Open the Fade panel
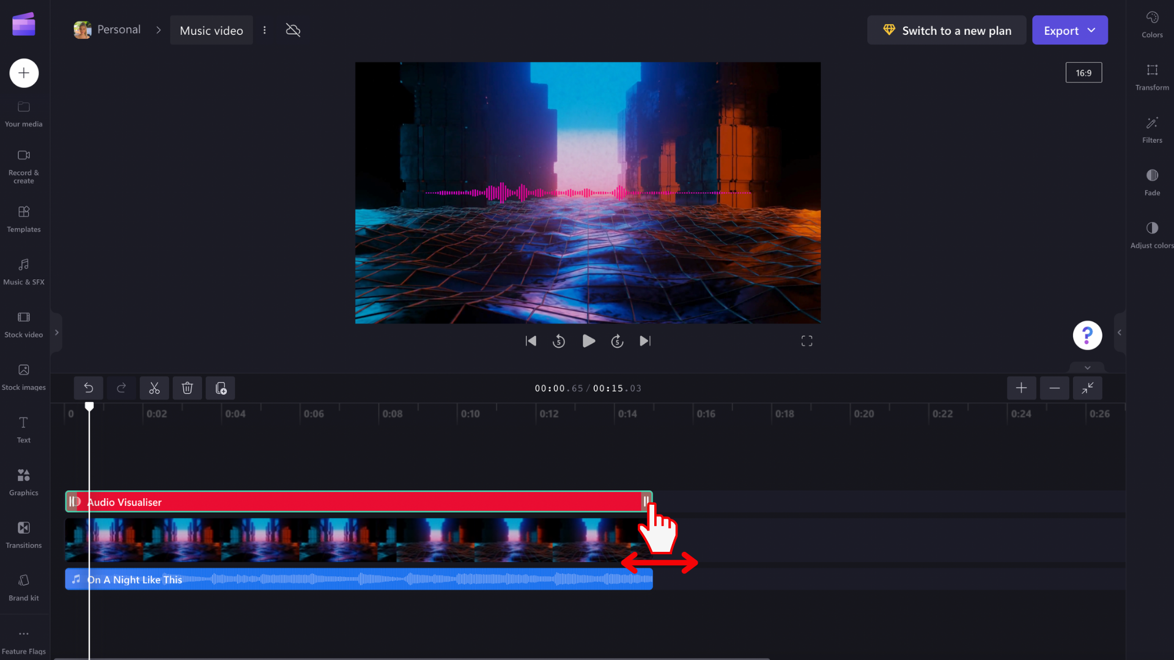Viewport: 1174px width, 660px height. click(1152, 181)
